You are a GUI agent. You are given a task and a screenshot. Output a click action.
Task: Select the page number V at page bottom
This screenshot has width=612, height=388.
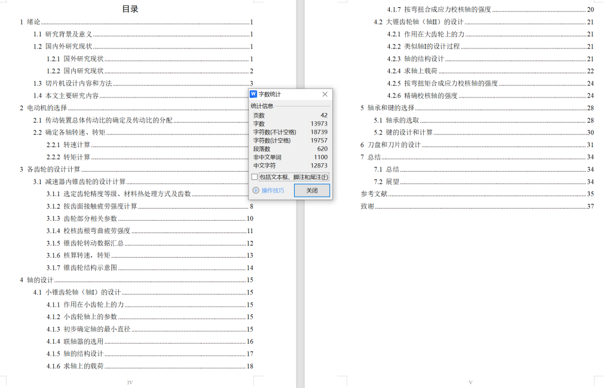[471, 381]
